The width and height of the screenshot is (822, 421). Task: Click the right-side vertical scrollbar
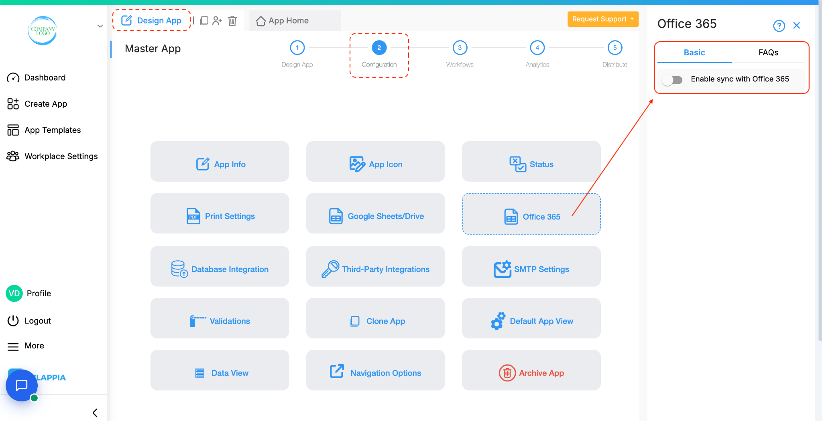tap(820, 172)
